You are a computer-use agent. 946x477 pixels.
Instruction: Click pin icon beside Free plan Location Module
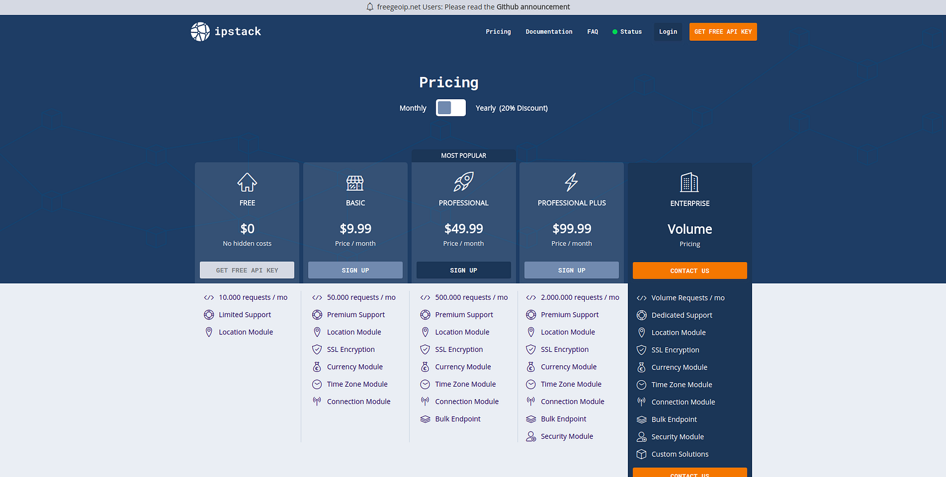point(209,332)
